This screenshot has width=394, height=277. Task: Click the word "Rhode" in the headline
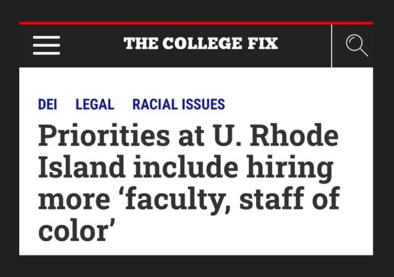(x=294, y=135)
